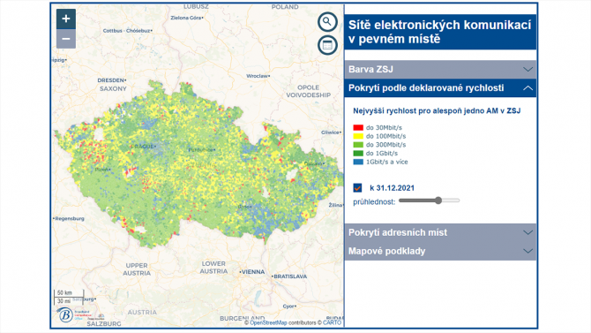Click the yellow do 100Mbit/s legend swatch
The height and width of the screenshot is (333, 591).
(x=358, y=136)
